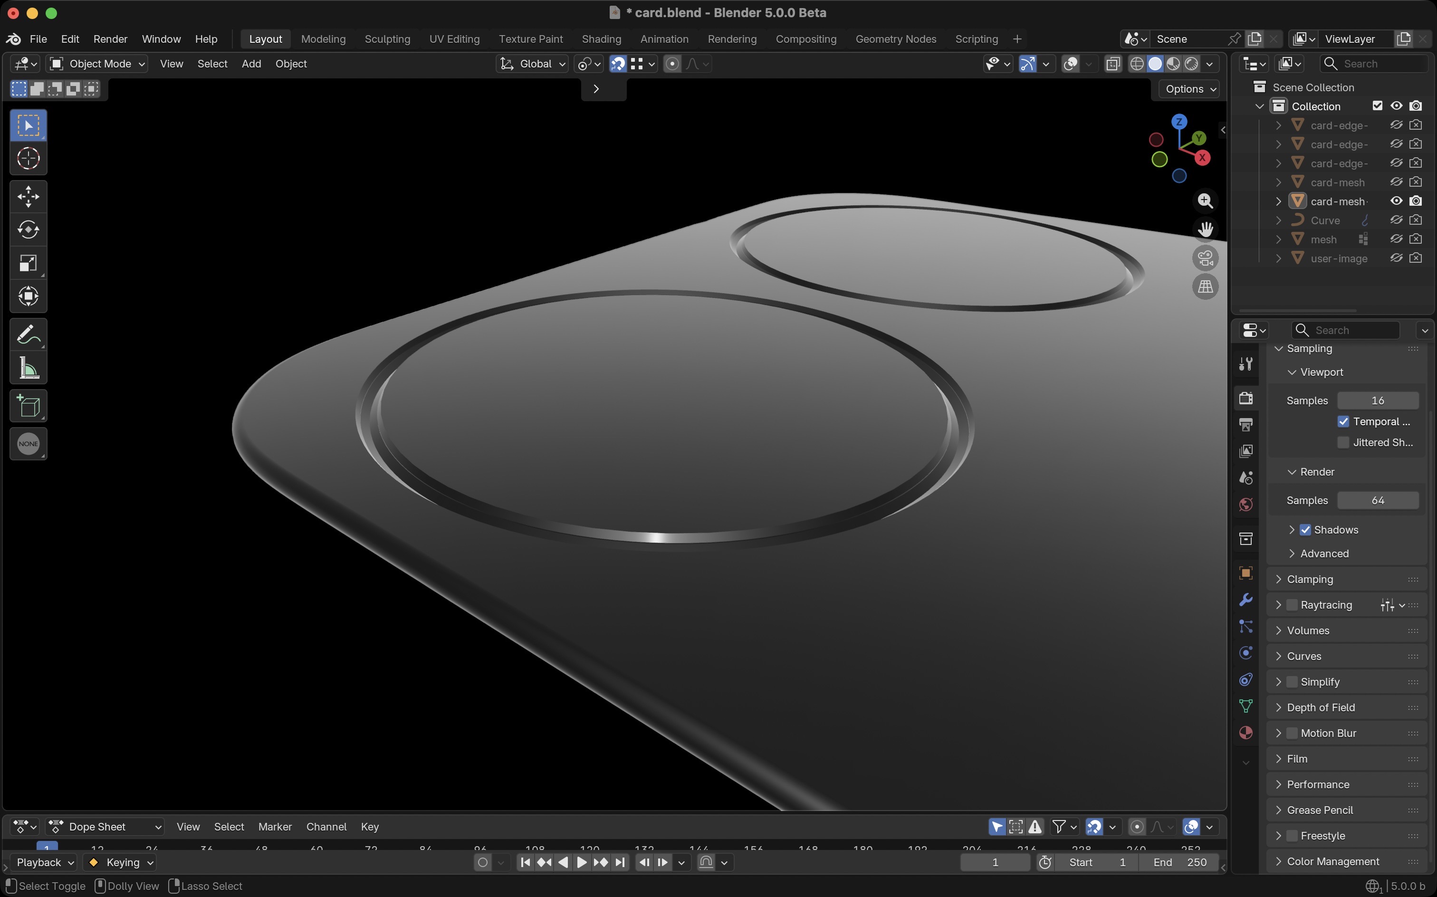1437x897 pixels.
Task: Select the Rotate tool
Action: (28, 229)
